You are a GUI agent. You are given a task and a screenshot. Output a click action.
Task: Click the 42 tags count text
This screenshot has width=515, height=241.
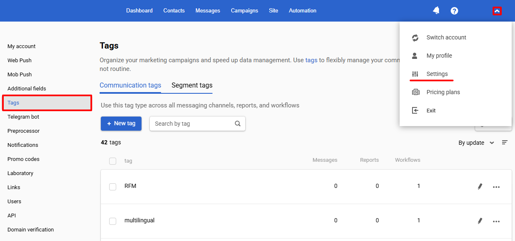(111, 142)
